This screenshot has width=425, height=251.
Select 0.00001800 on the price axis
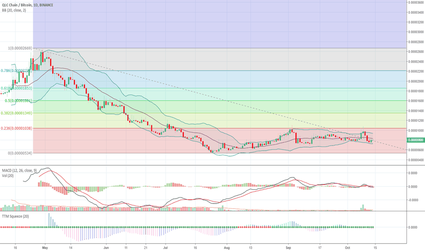(416, 91)
